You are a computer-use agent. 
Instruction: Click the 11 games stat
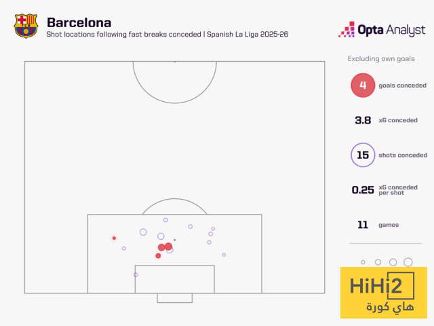click(x=363, y=225)
